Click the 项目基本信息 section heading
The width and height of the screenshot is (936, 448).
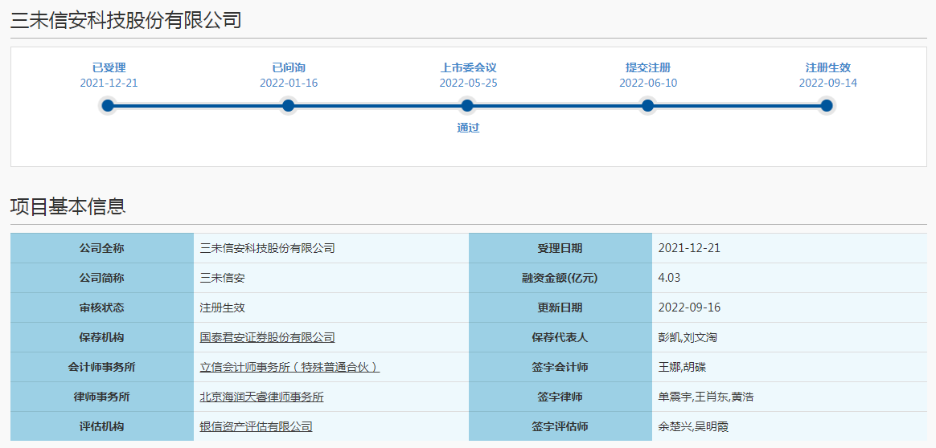click(68, 206)
